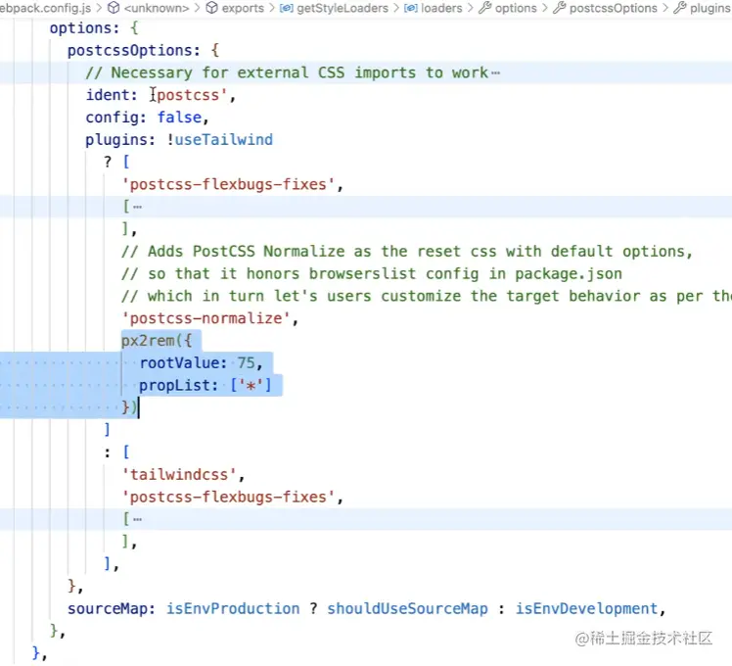Click the propList property name
732x666 pixels.
174,386
